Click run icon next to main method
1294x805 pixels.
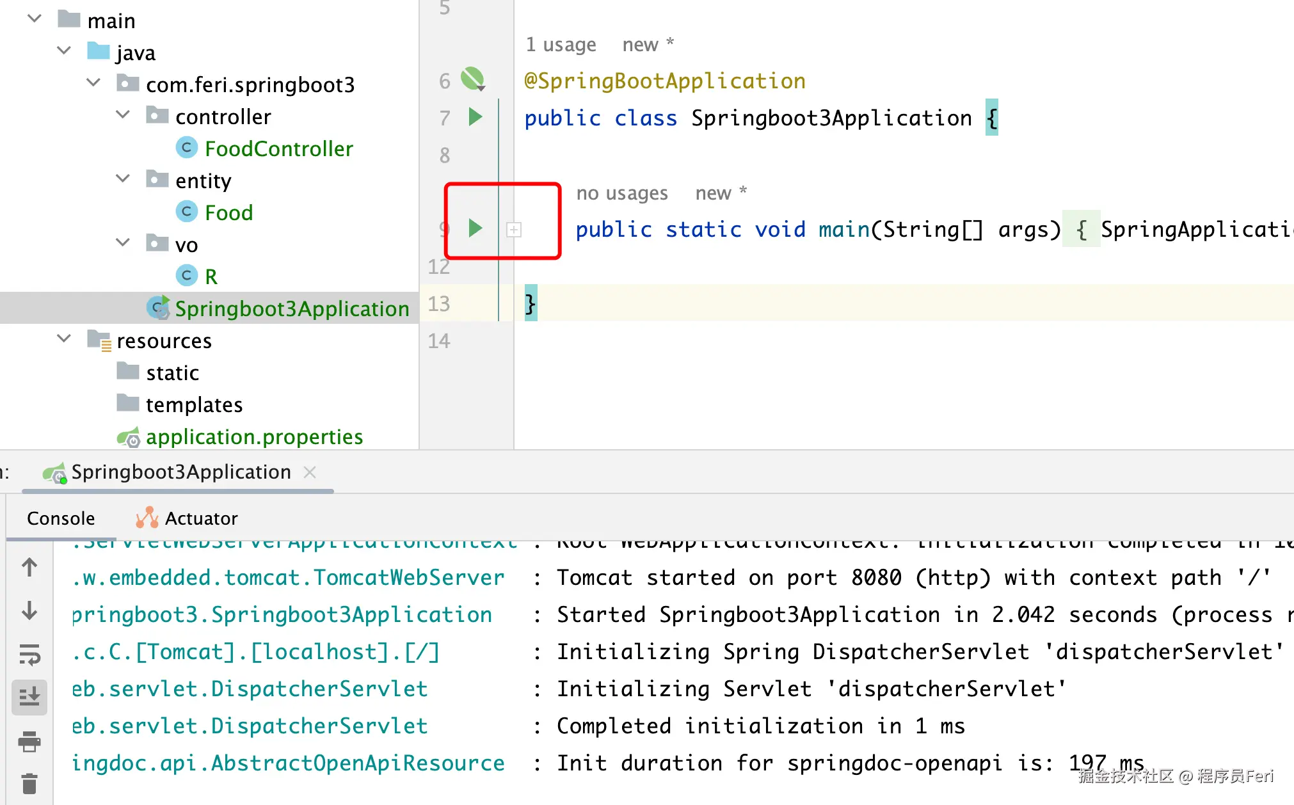click(475, 228)
